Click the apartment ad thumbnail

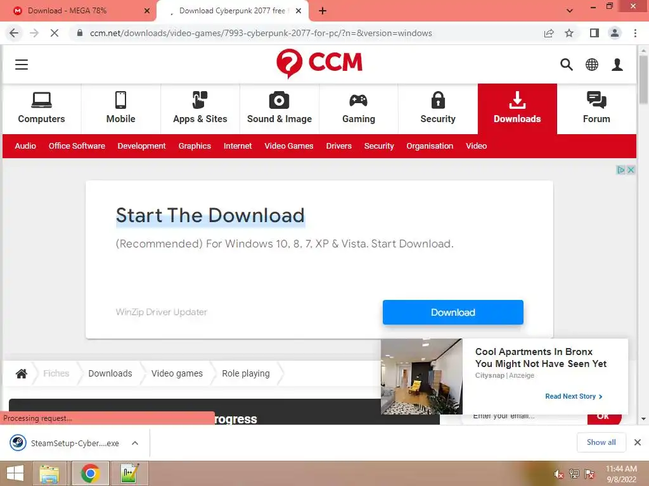click(421, 377)
